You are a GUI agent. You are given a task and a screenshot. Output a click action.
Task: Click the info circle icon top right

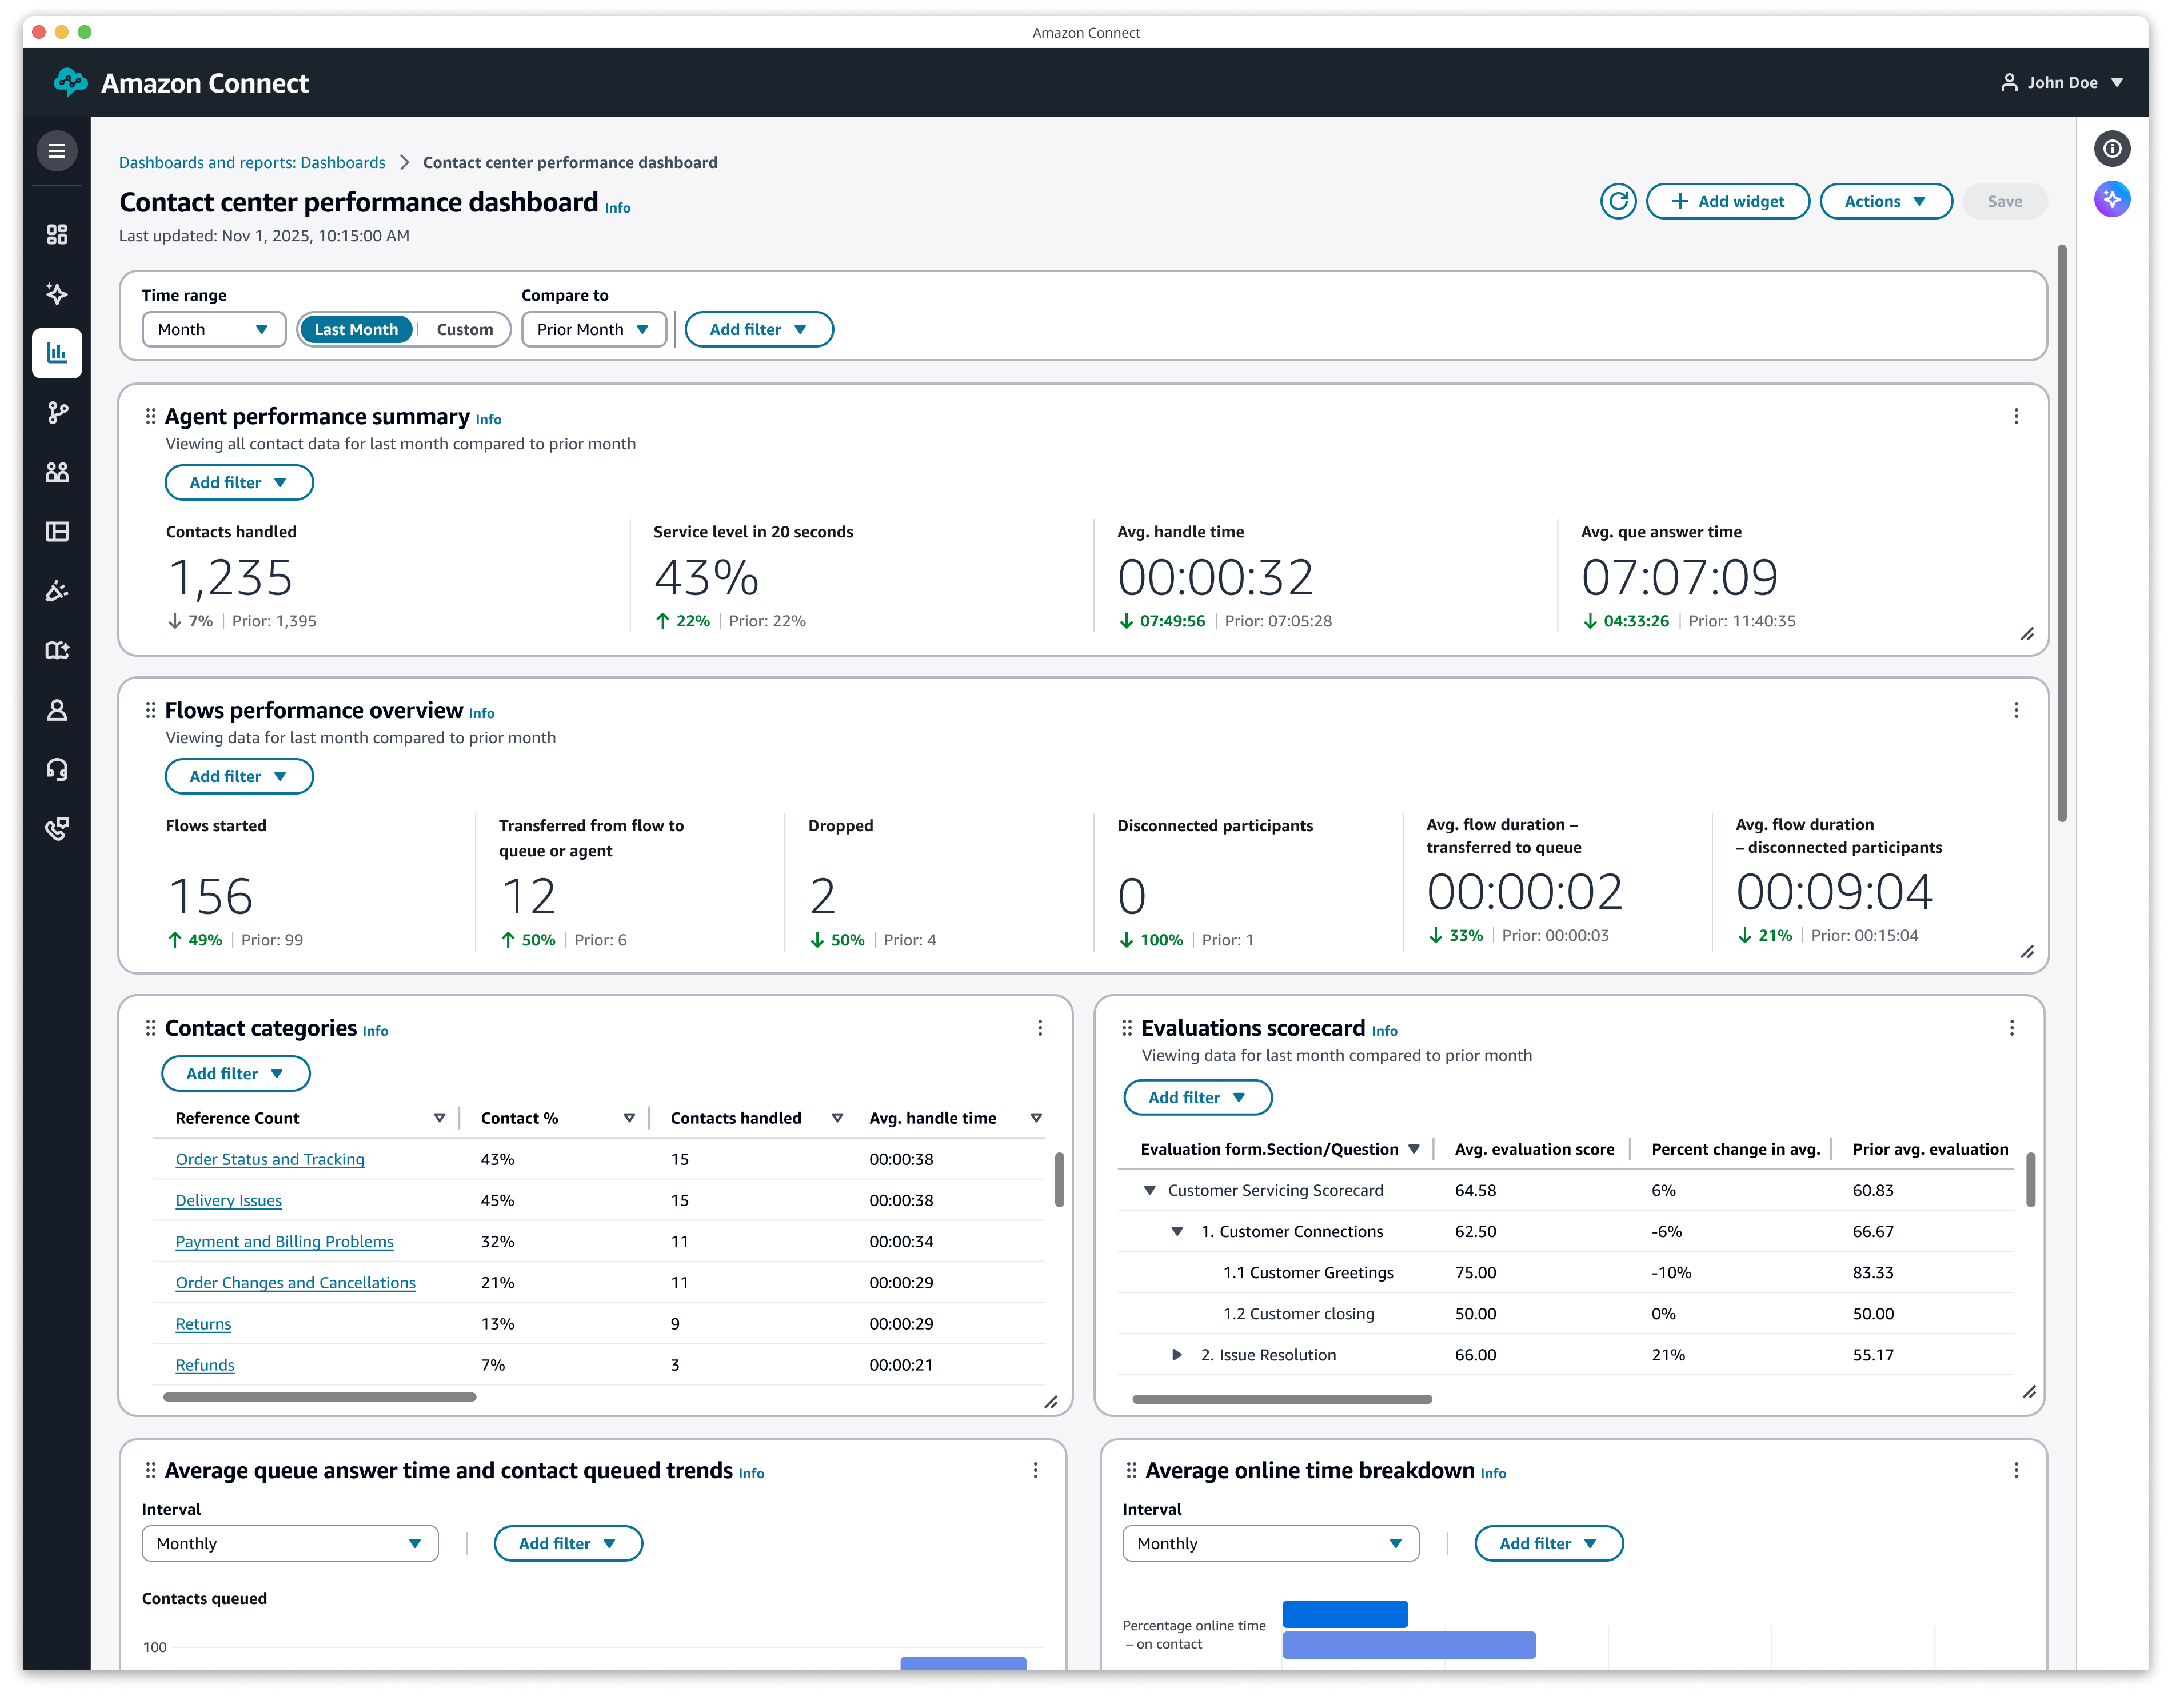2111,149
